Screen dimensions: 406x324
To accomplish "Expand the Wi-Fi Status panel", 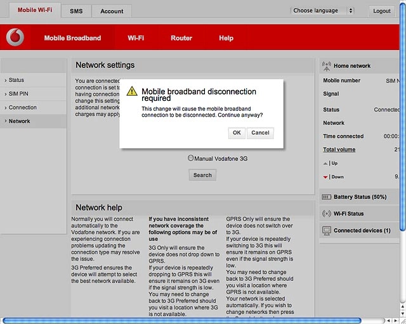I will pos(360,214).
